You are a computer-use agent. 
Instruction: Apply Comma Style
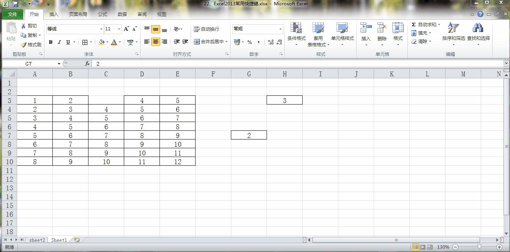(x=259, y=42)
